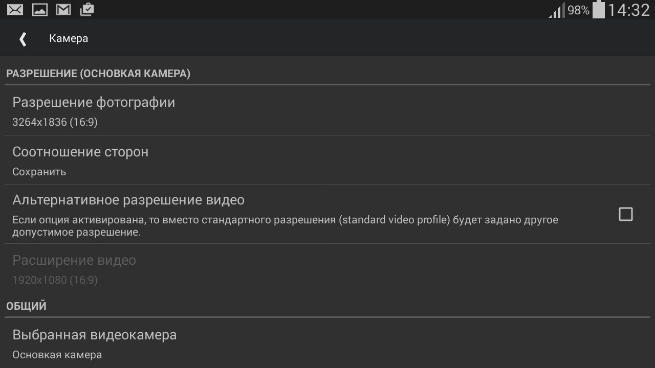Tap the 3264x1836 (16:9) value

(55, 123)
